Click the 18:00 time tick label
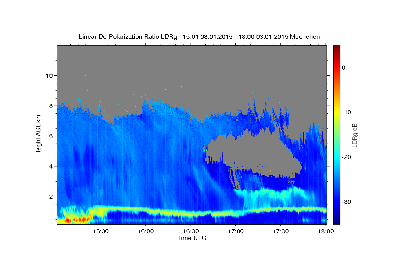This screenshot has width=404, height=269. click(x=326, y=231)
